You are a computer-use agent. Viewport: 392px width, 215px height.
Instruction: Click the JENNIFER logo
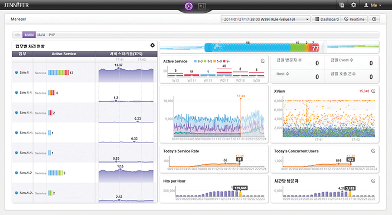(x=16, y=5)
